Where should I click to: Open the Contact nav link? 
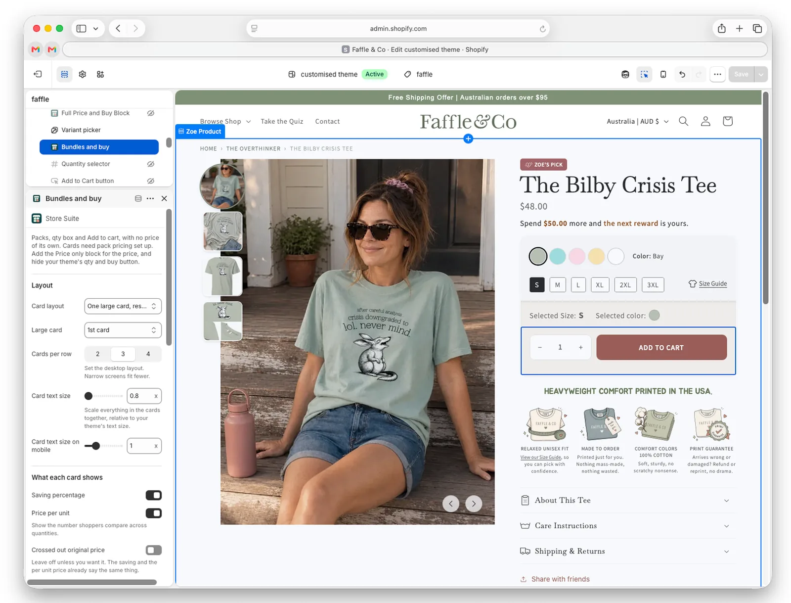327,121
